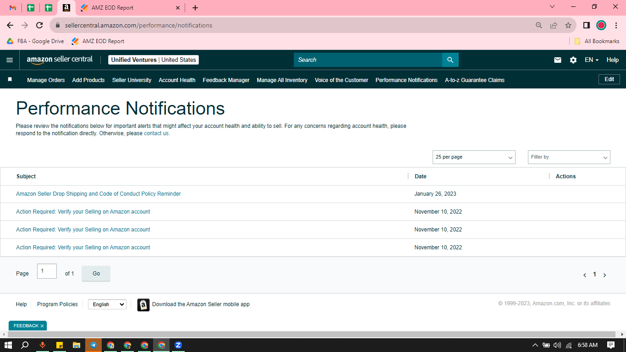Expand the Filter by dropdown
626x352 pixels.
tap(569, 157)
